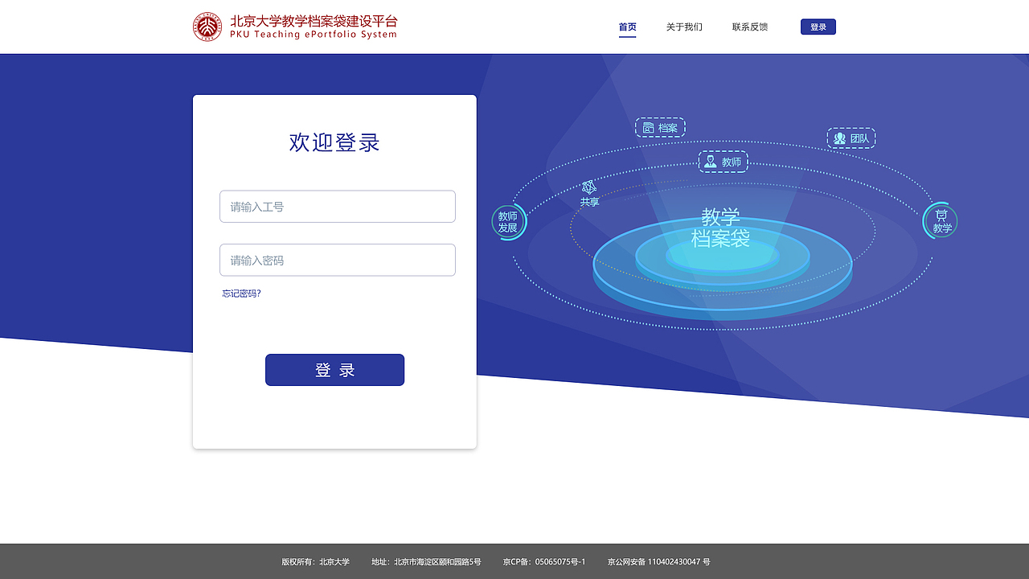Go to the 关于我们 page
1029x579 pixels.
click(x=684, y=27)
